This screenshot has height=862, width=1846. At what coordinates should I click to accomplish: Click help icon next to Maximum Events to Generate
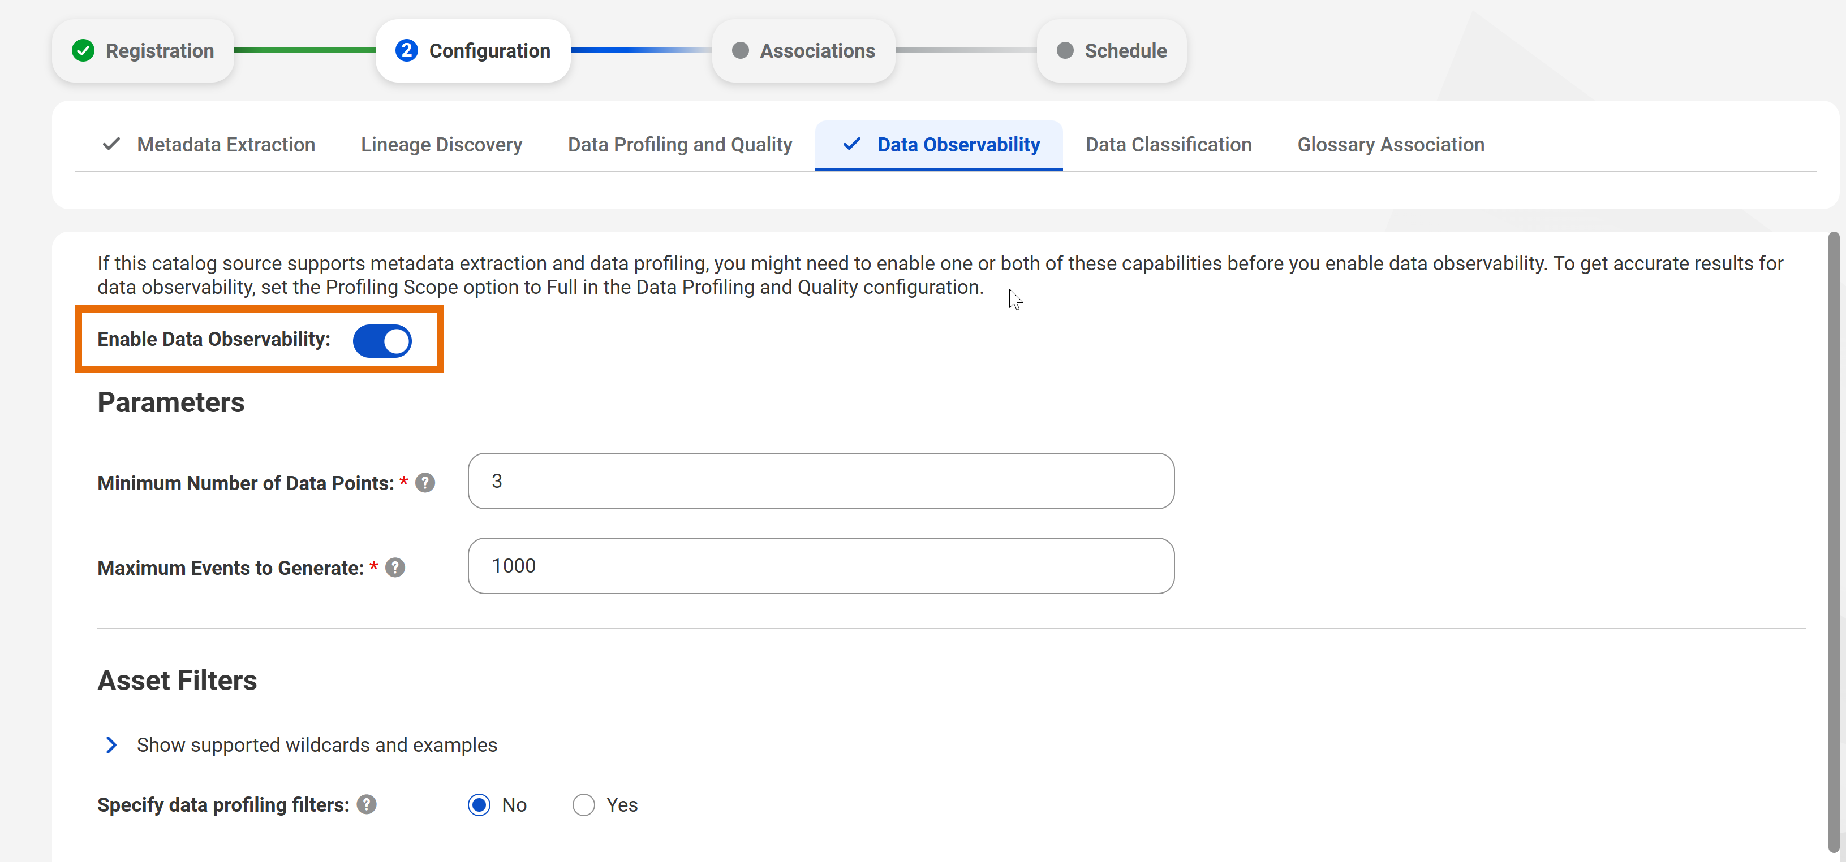[395, 568]
